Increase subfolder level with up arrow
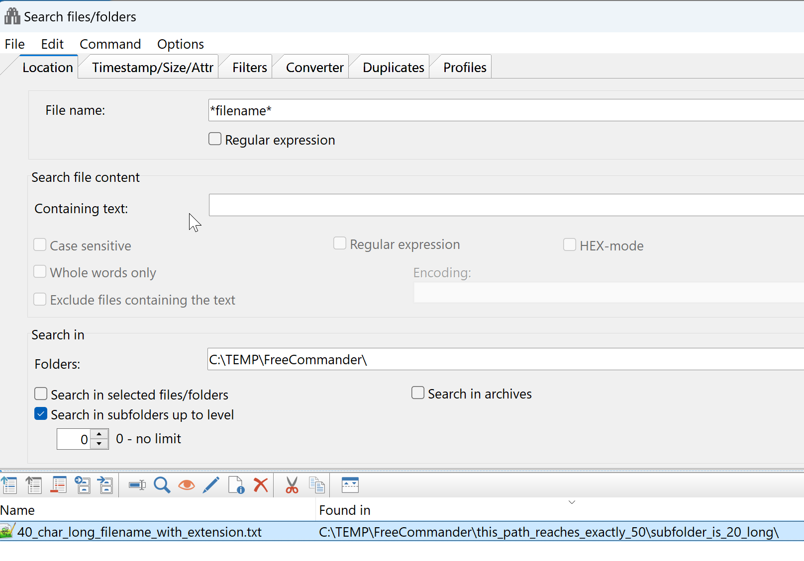804x561 pixels. click(100, 434)
